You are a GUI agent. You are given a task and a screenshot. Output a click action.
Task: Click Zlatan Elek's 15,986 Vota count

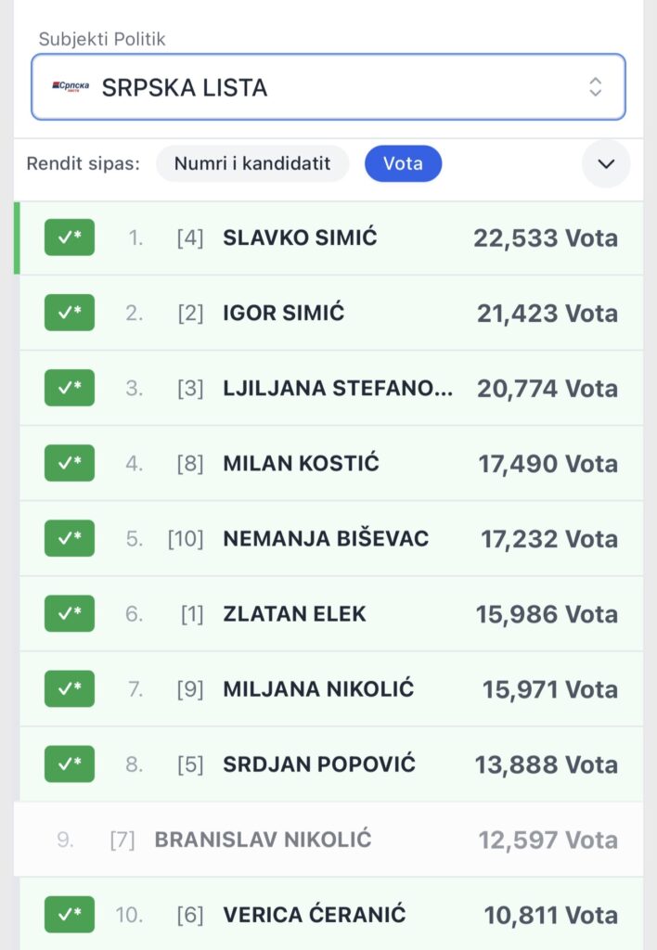pos(547,614)
